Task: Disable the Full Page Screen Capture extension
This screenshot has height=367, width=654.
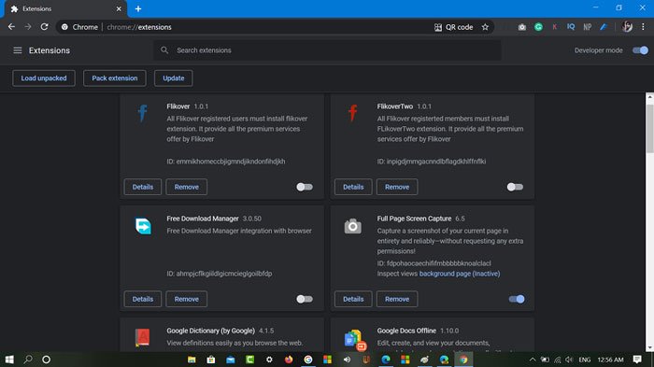Action: (517, 299)
